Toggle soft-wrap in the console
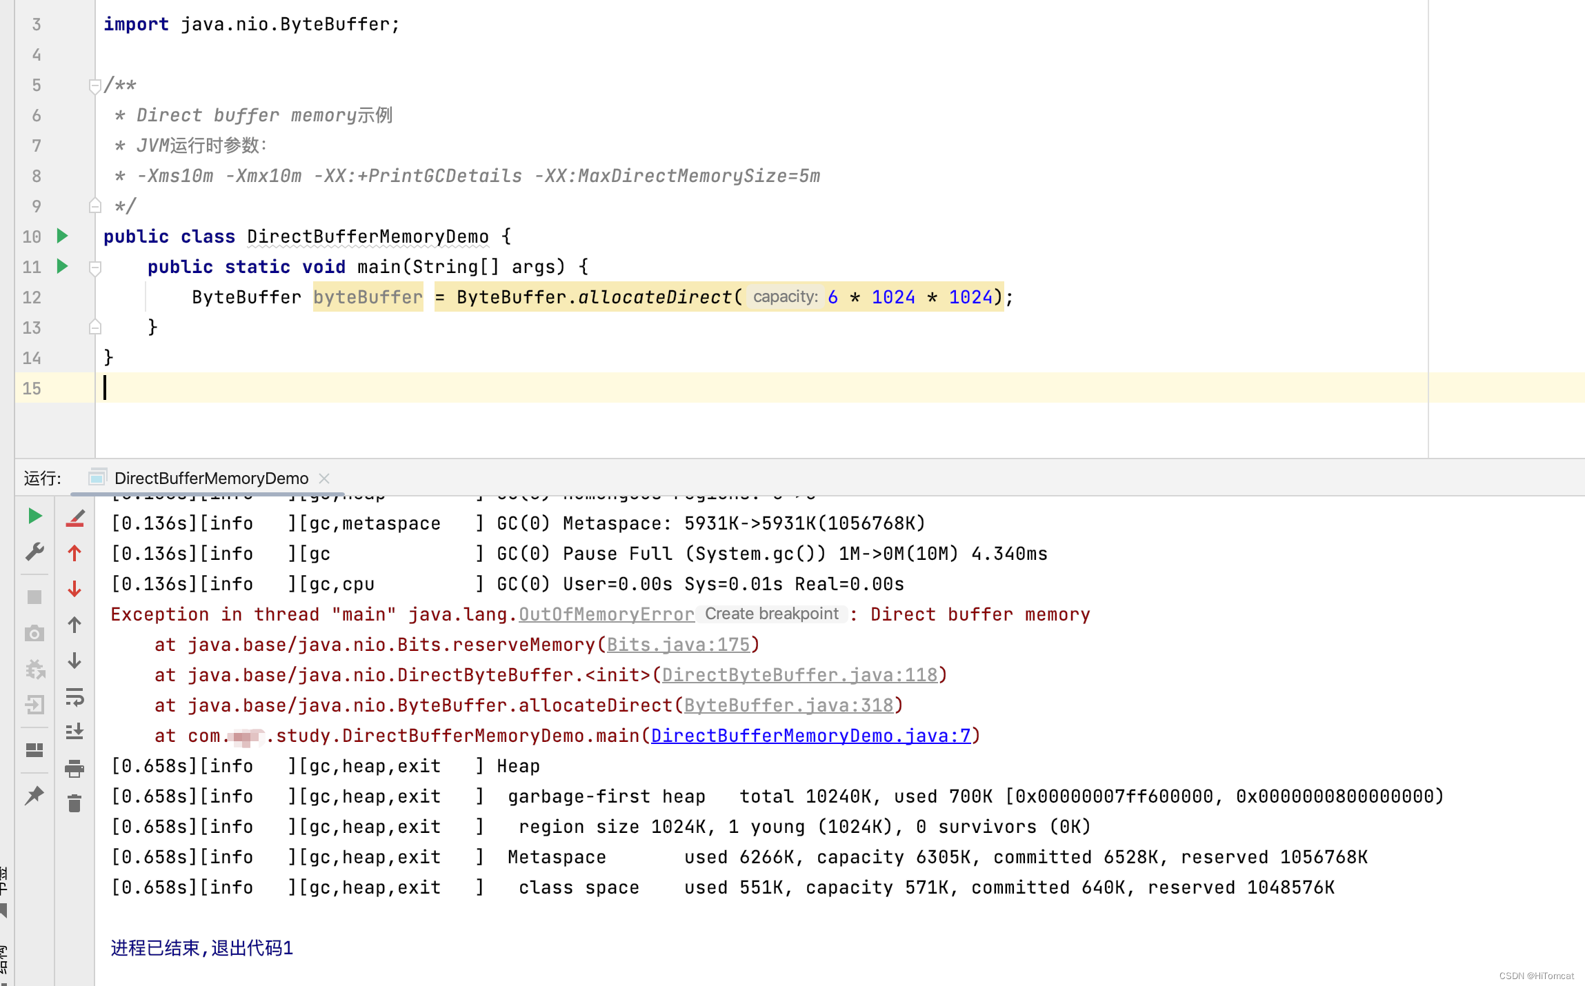This screenshot has width=1585, height=986. [x=74, y=697]
